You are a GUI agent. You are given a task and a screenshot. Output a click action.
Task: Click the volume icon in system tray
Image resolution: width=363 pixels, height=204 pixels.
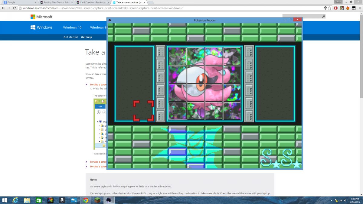coord(345,200)
